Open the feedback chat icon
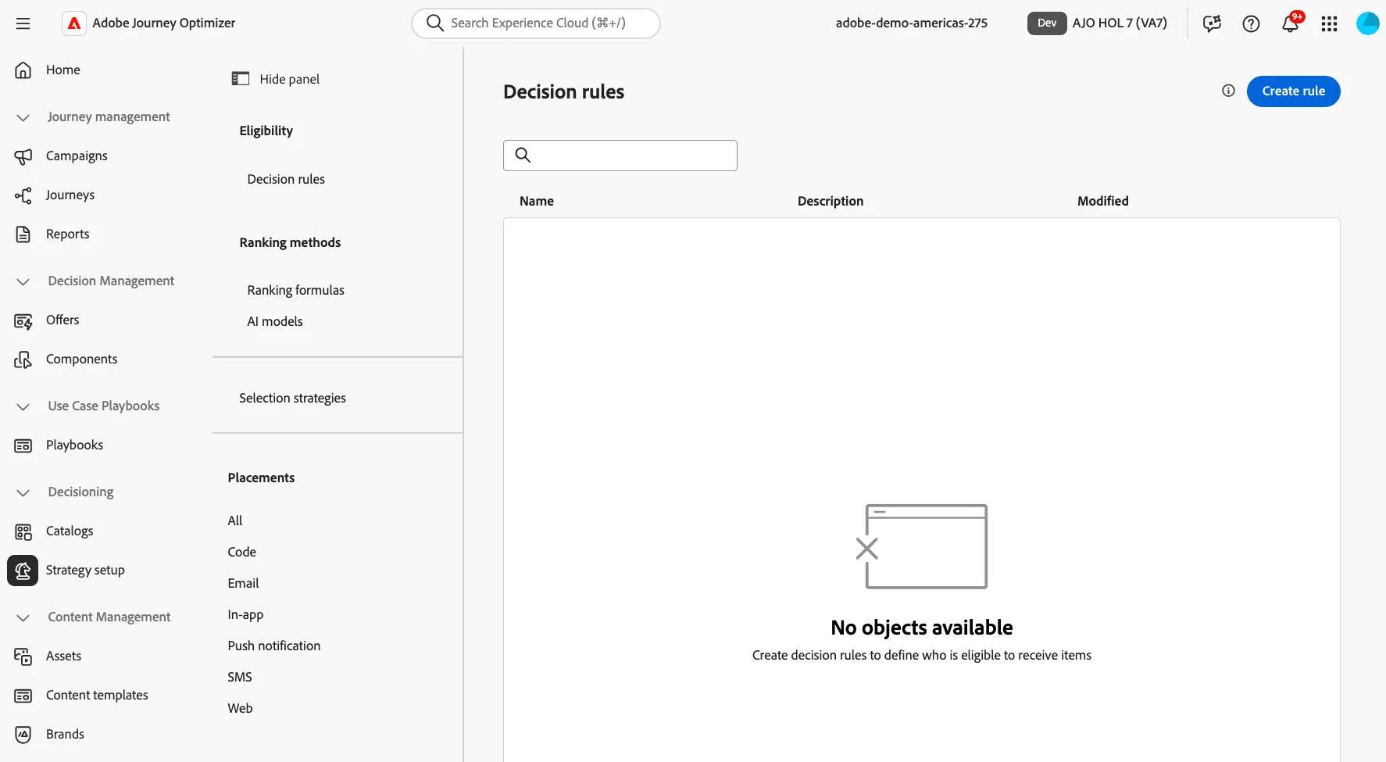The width and height of the screenshot is (1386, 762). coord(1212,23)
